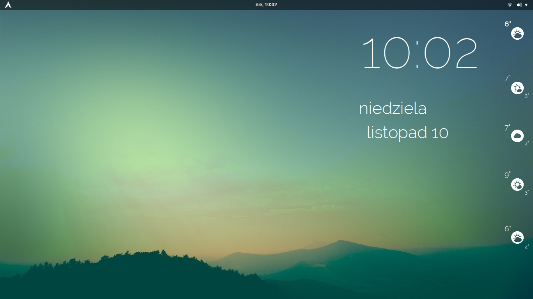
Task: Click the 6° high of the bottom forecast
Action: 507,229
